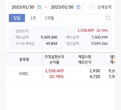121x110 pixels.
Task: Open the end date calendar icon
Action: 78,7
